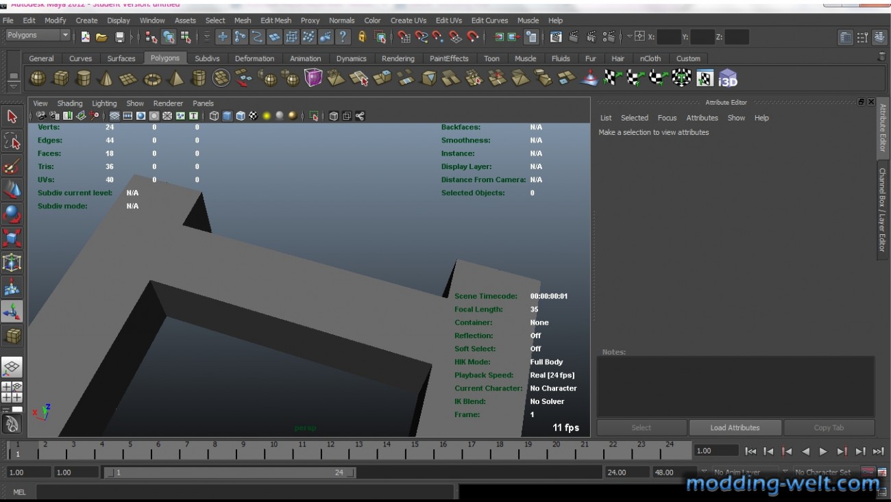Toggle wireframe display in viewport toolbar

(214, 116)
